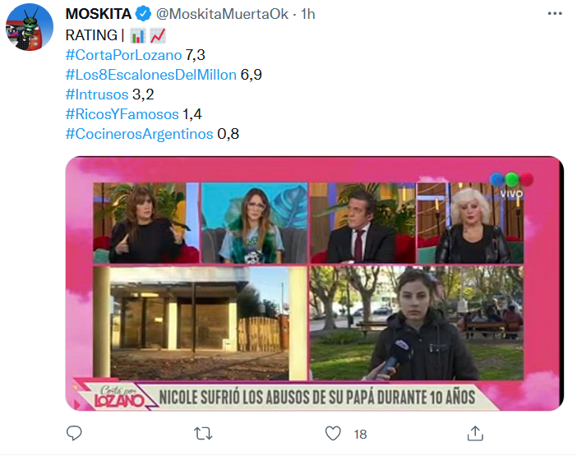
Task: Open the #RicosYFamosos hashtag
Action: point(122,114)
